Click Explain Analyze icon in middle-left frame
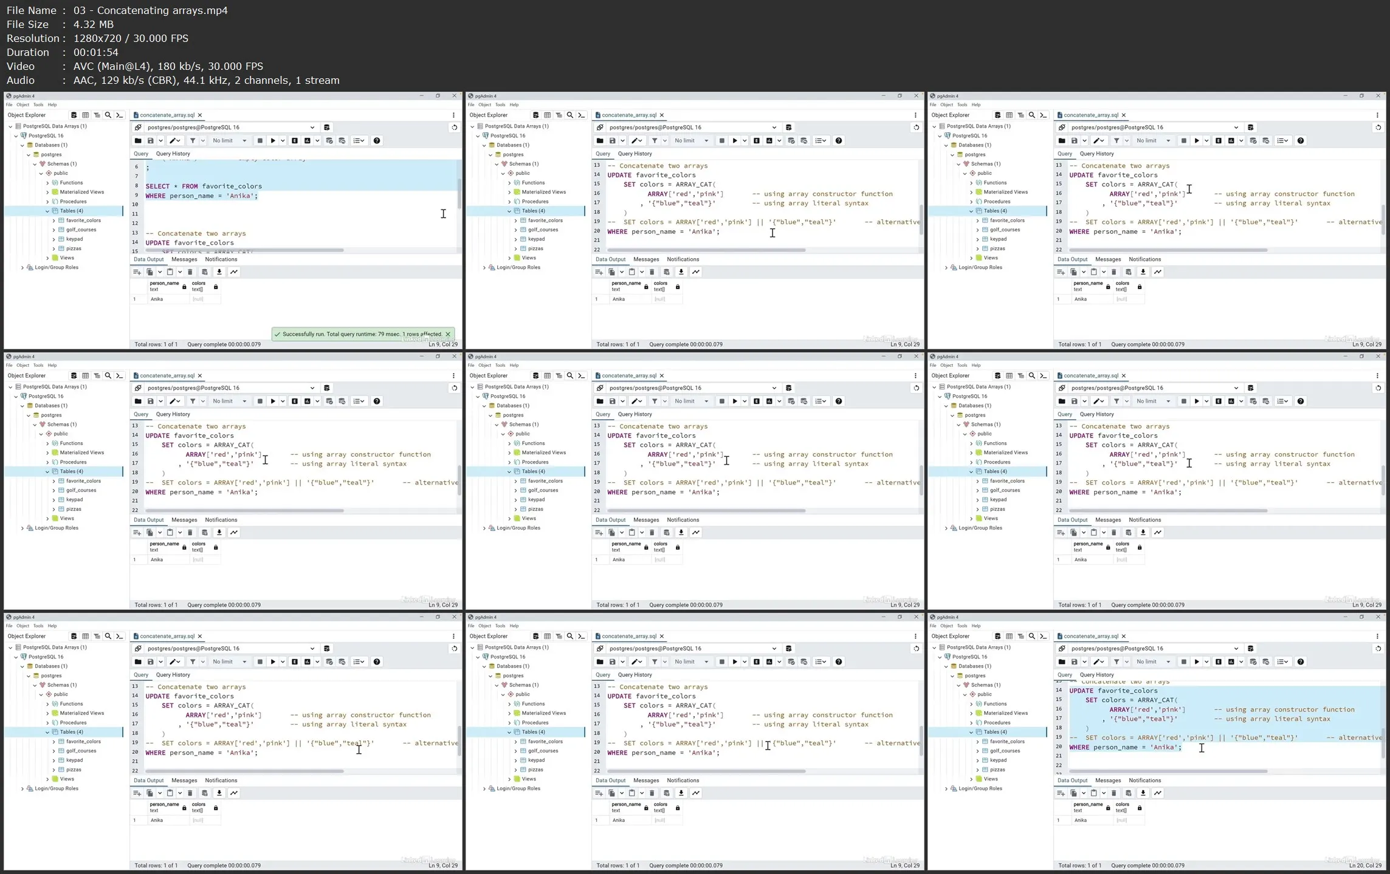 click(308, 401)
